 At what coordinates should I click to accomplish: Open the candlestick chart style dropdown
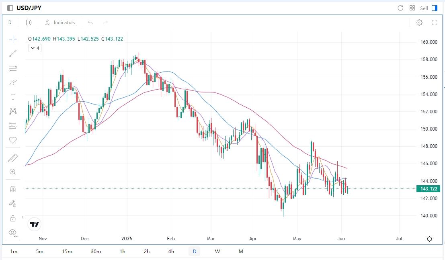(x=29, y=23)
